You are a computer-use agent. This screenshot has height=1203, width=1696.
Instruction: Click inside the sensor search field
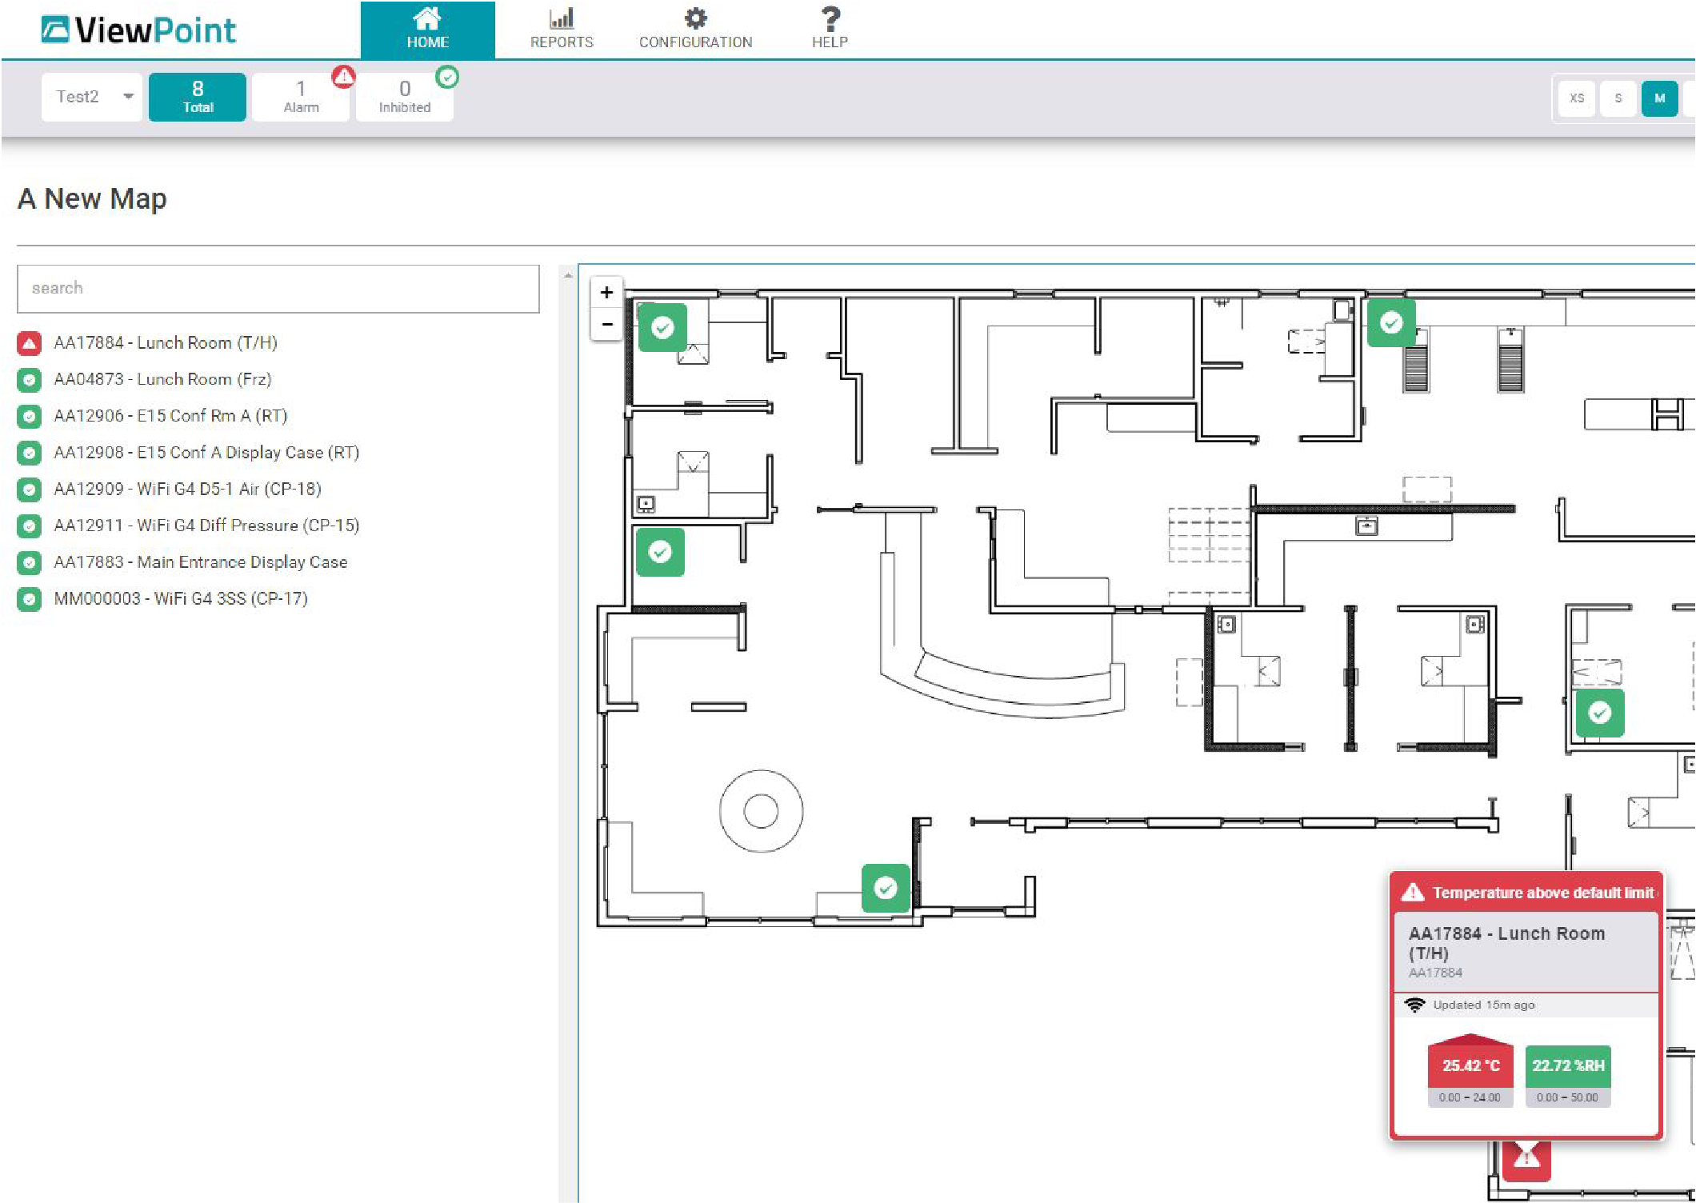[278, 288]
